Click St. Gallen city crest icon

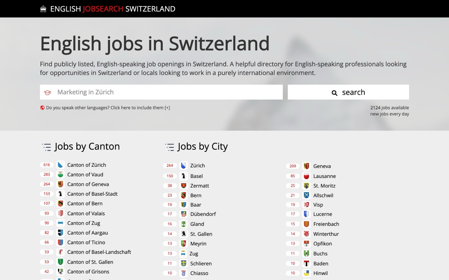coord(183,234)
